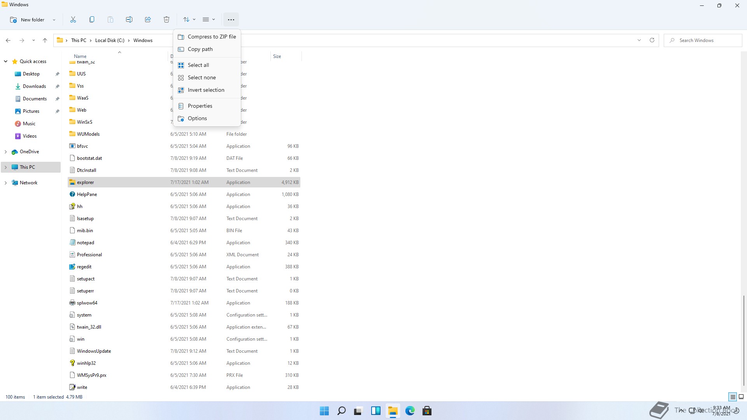747x420 pixels.
Task: Open Desktop in Quick access
Action: (31, 74)
